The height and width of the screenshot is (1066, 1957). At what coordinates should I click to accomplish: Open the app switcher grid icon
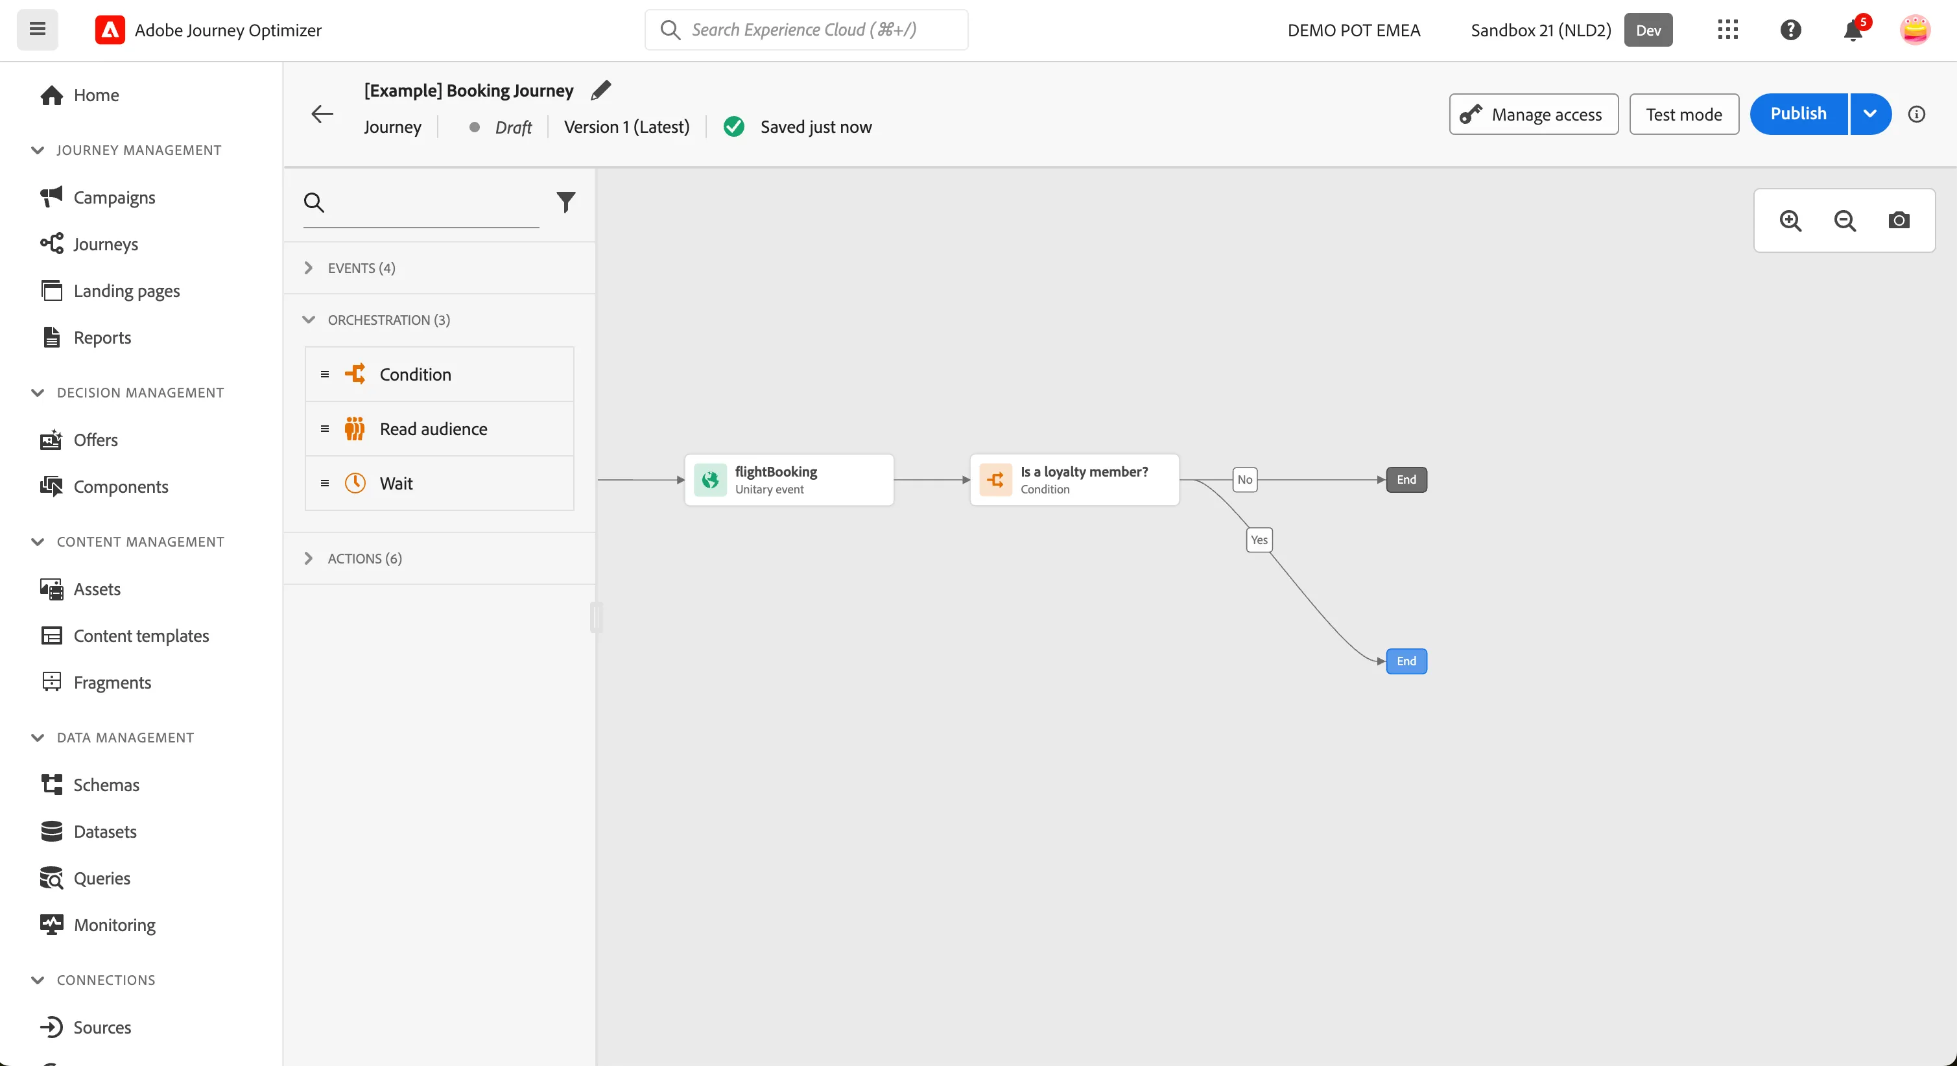(1727, 30)
